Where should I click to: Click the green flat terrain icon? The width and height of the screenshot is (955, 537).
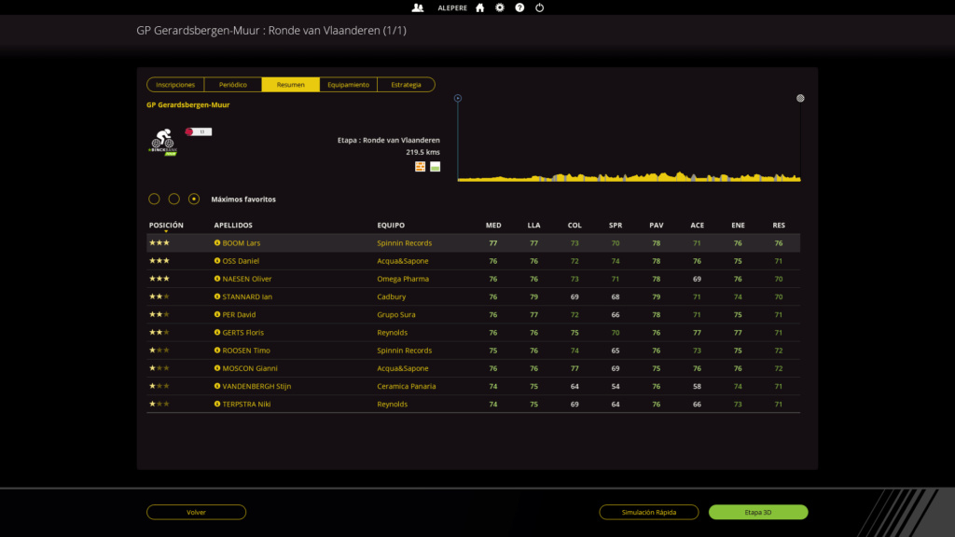pyautogui.click(x=435, y=166)
